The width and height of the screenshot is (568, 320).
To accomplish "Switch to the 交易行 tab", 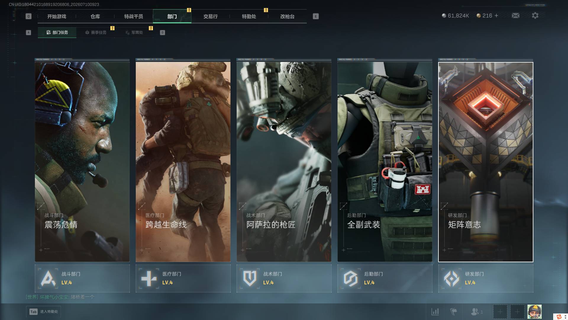I will [211, 16].
